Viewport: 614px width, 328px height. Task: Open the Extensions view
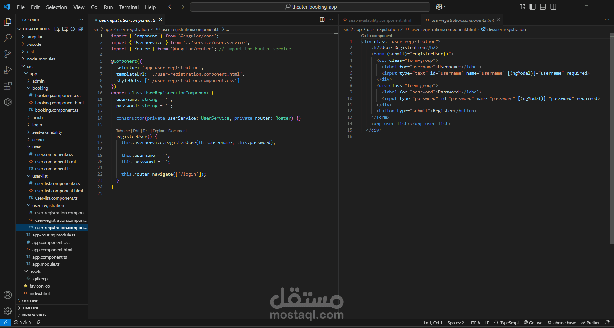tap(8, 86)
